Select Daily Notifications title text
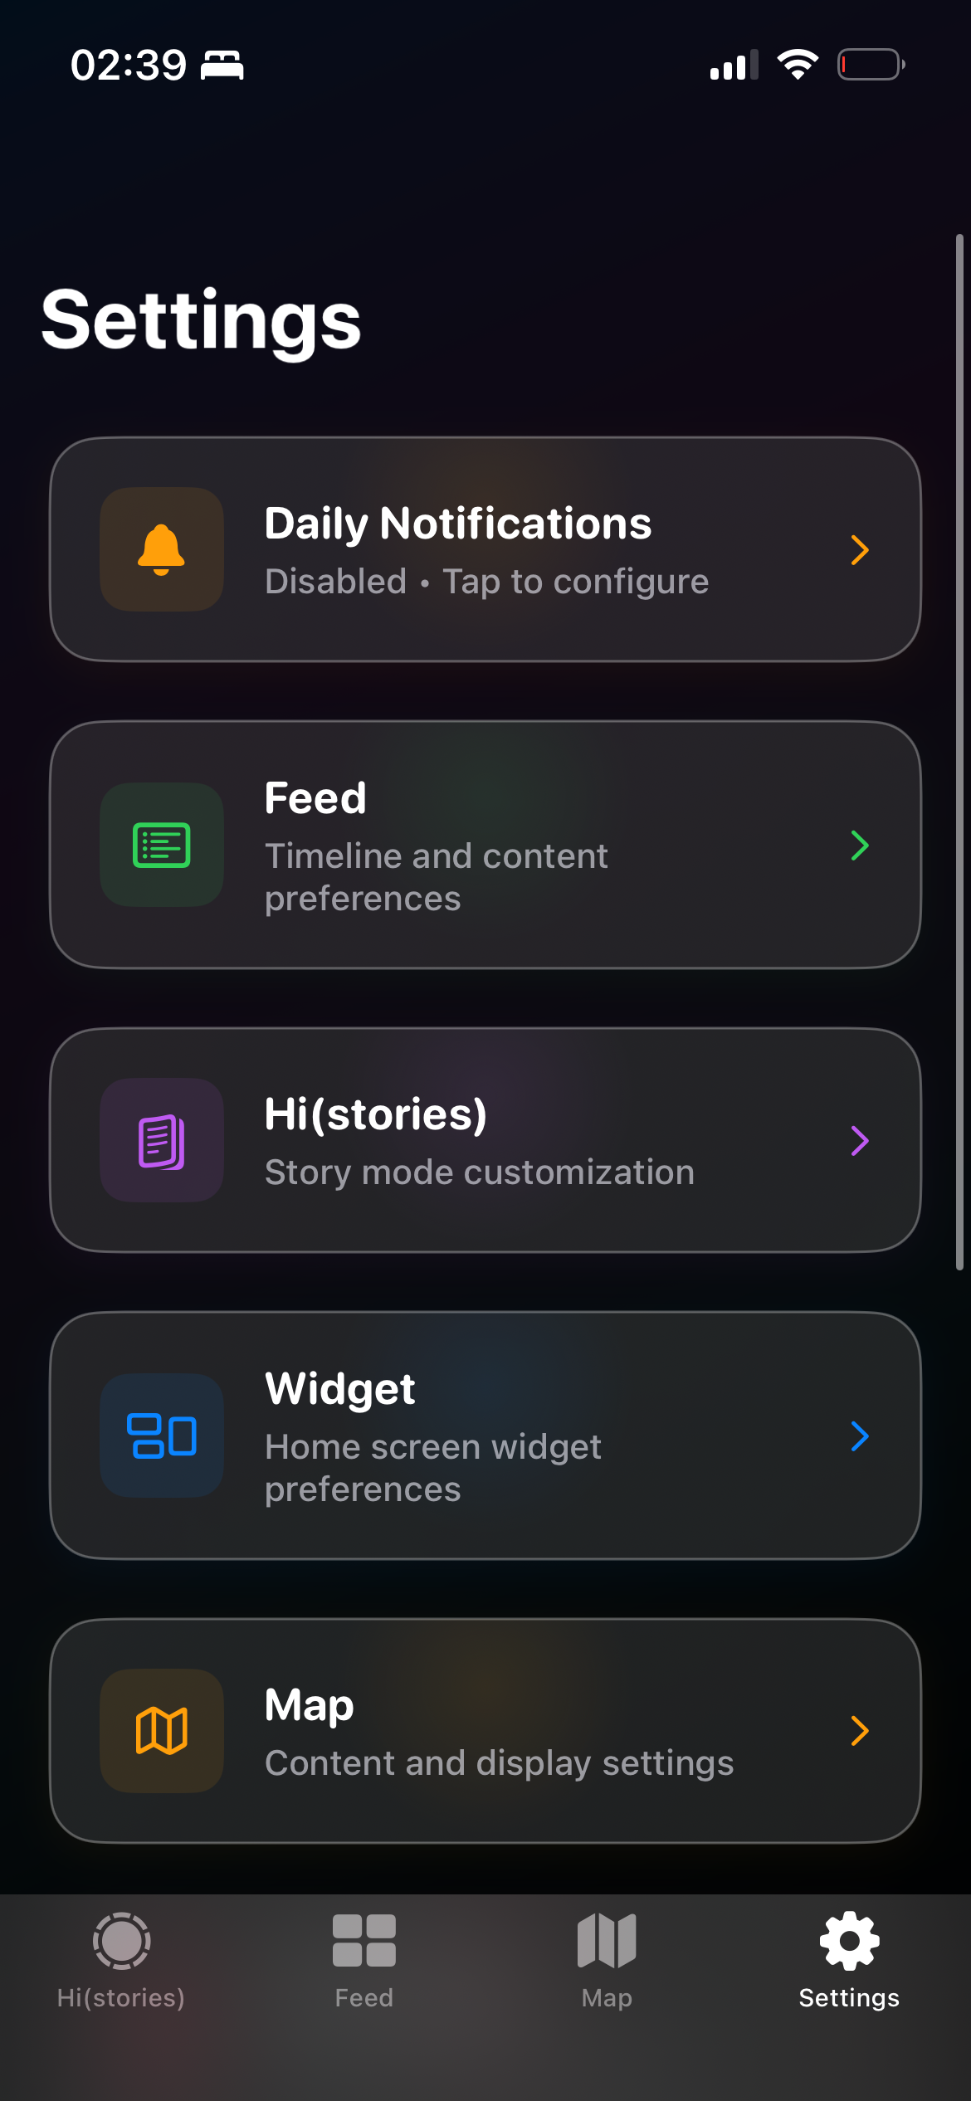This screenshot has height=2101, width=971. pos(458,524)
